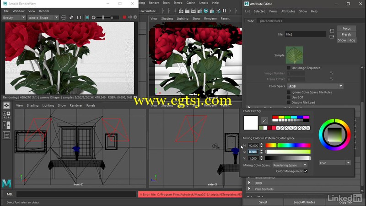
Task: Increase the Hue value with the stepper
Action: tap(261, 144)
